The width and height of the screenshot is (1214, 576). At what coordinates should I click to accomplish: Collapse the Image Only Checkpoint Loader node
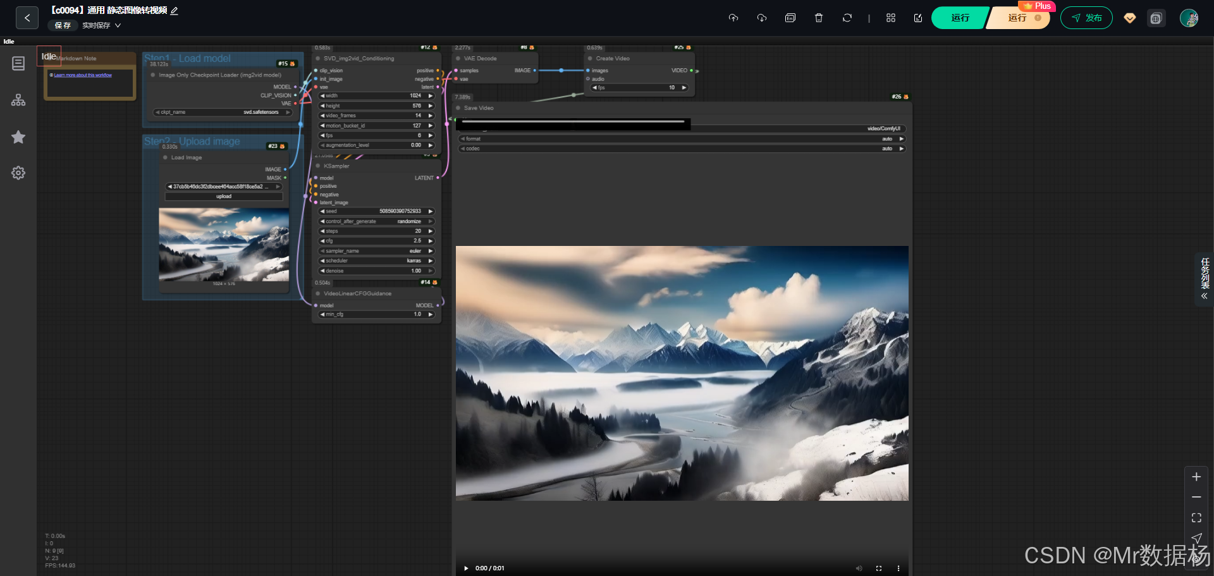(153, 75)
